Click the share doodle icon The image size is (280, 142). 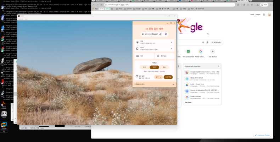tap(208, 34)
